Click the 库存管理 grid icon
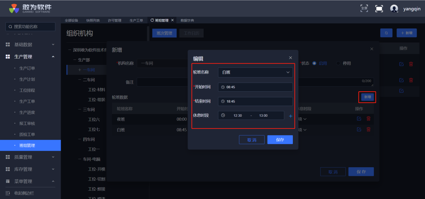Image resolution: width=425 pixels, height=199 pixels. [8, 169]
